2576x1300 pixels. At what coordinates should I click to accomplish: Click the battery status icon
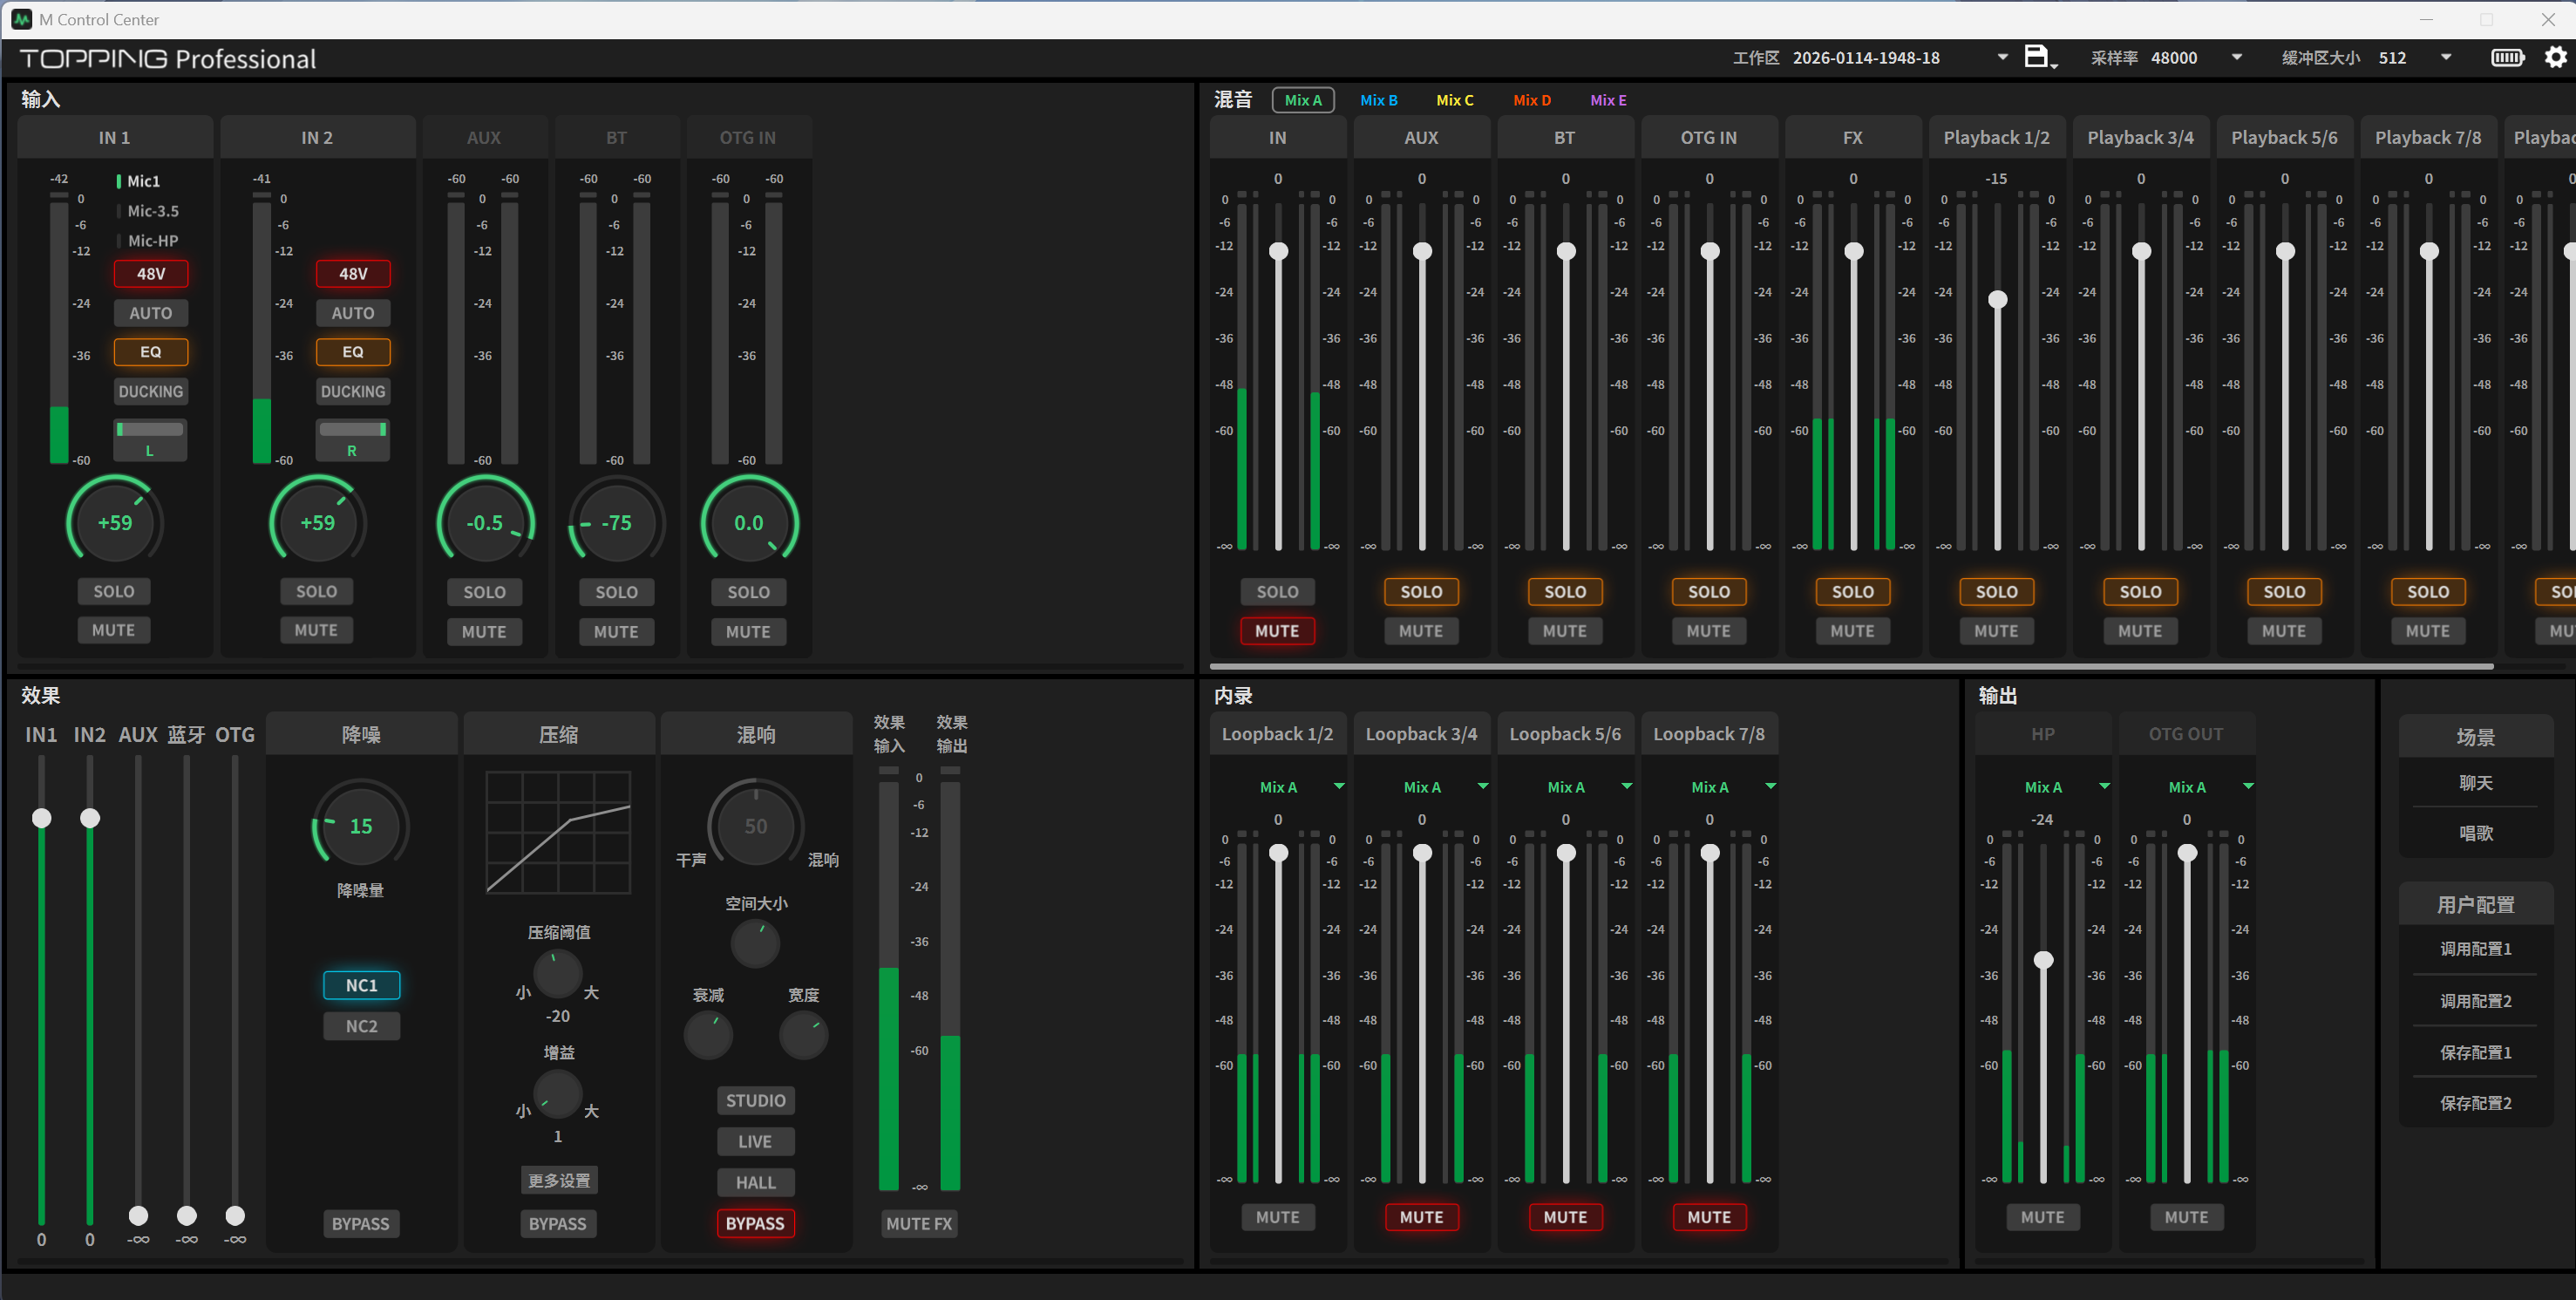point(2506,57)
